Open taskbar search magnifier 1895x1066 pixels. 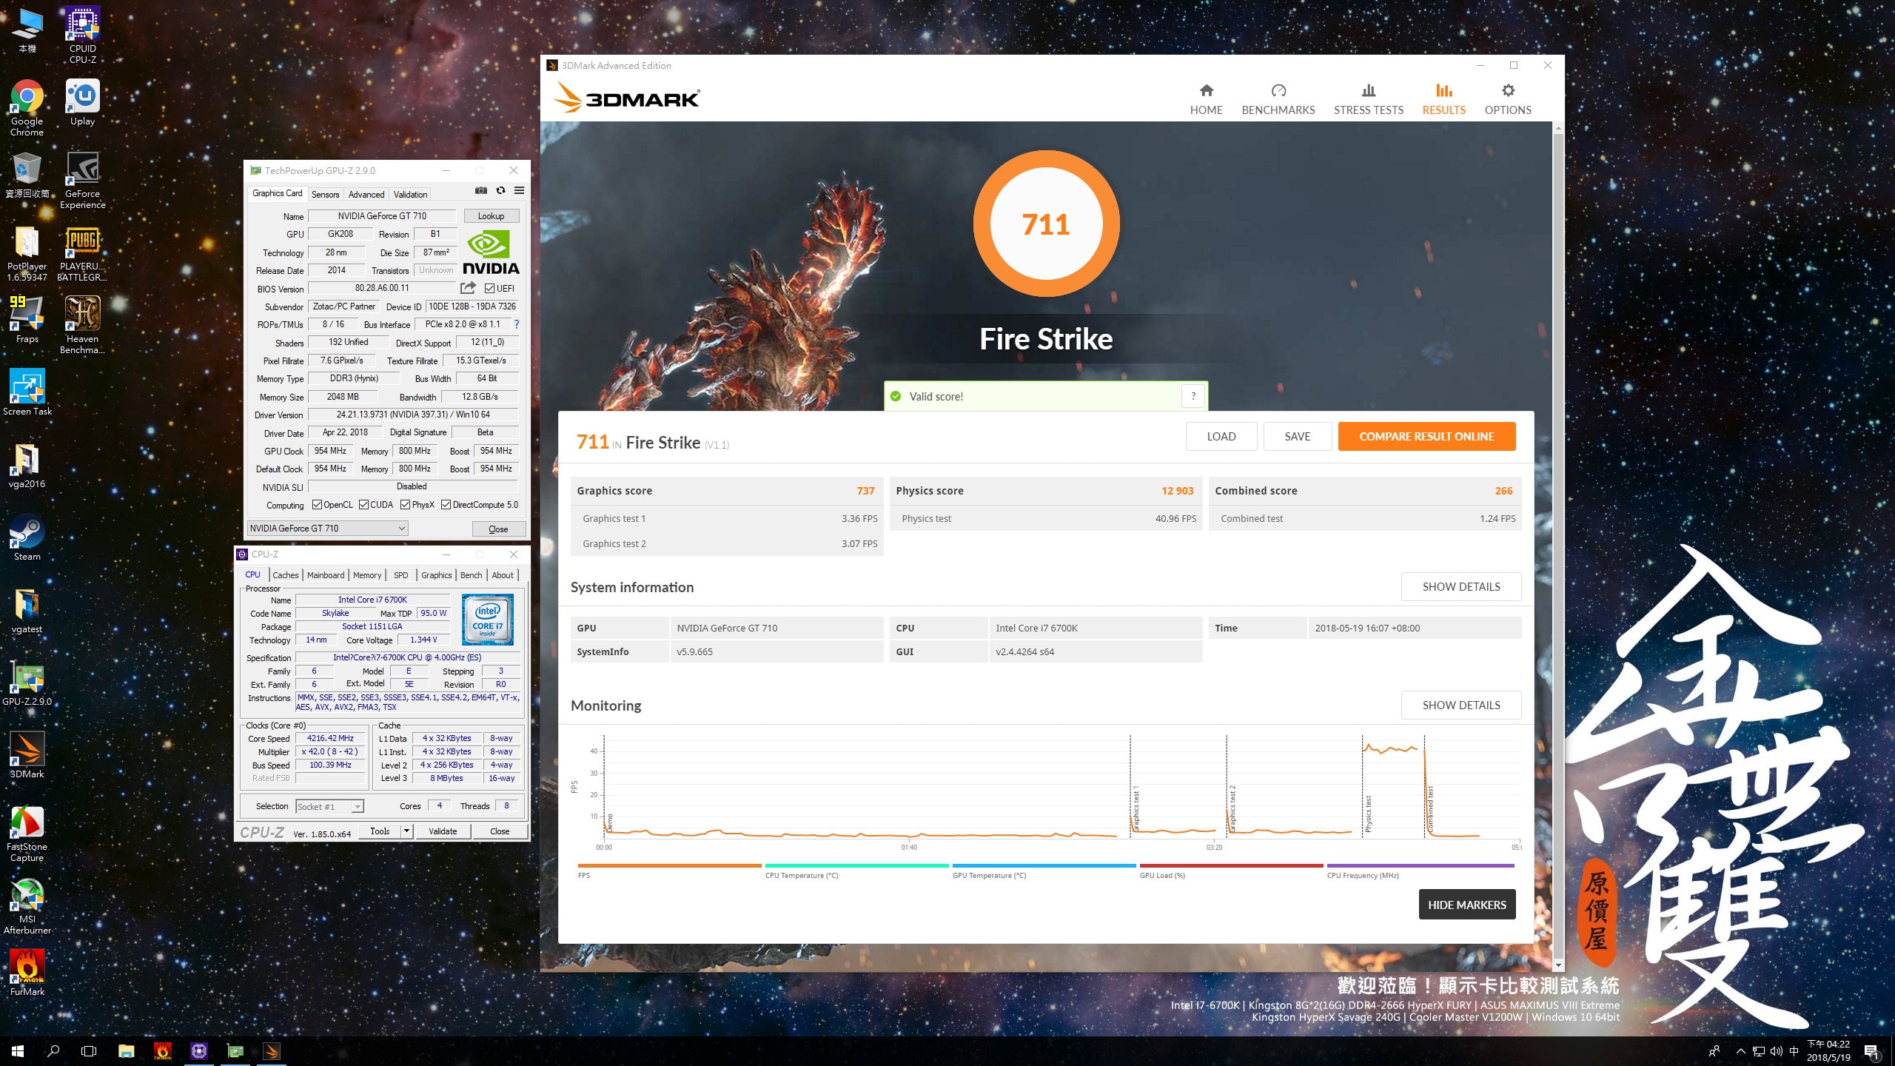53,1051
